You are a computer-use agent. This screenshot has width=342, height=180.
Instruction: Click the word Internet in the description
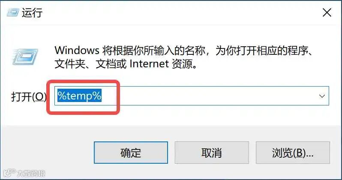[149, 64]
